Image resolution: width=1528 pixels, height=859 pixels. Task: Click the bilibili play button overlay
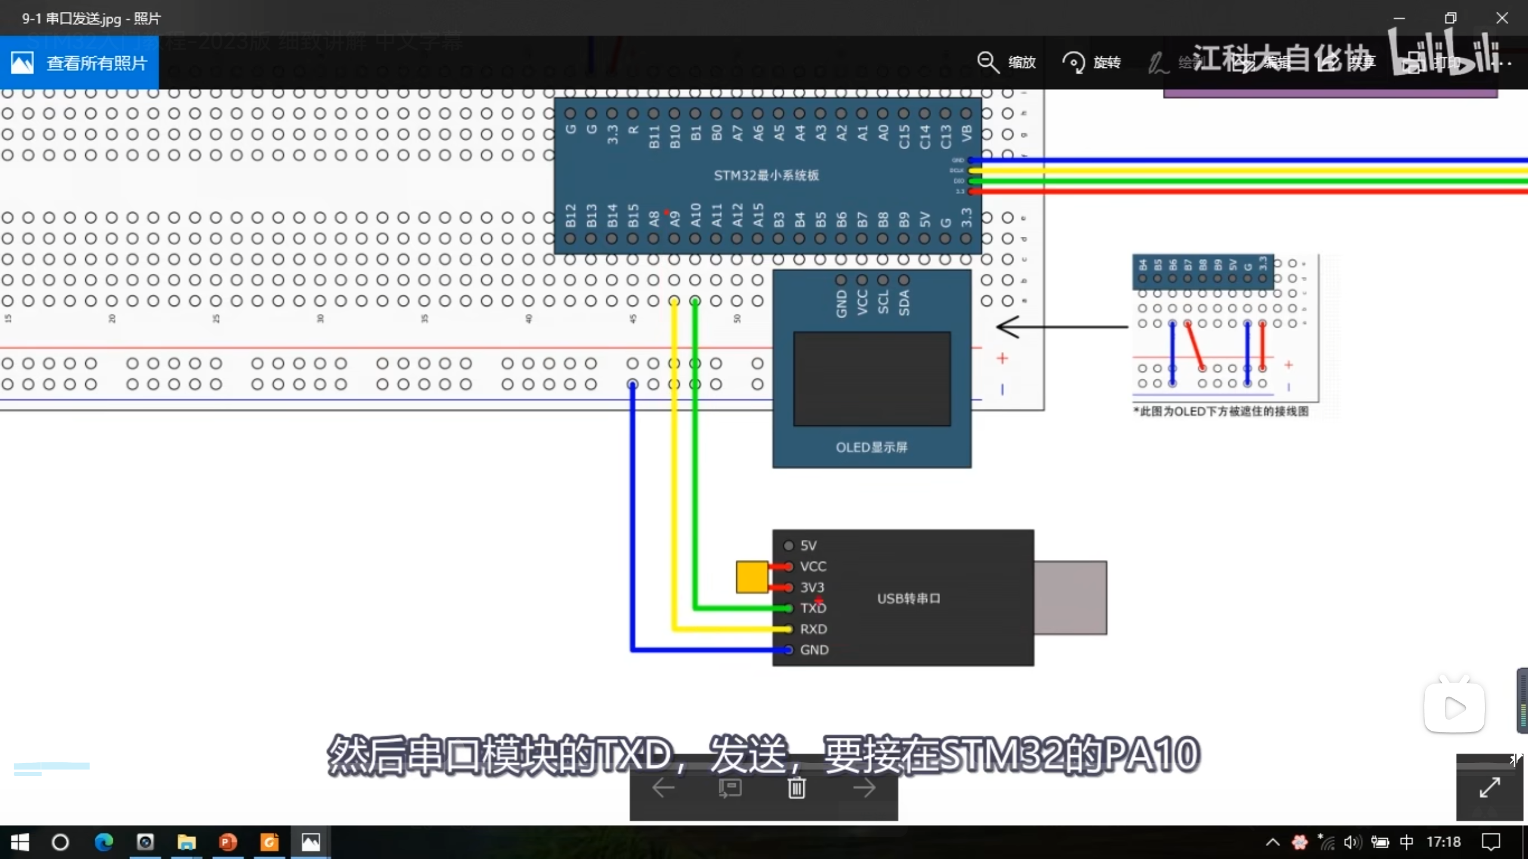[x=1454, y=708]
